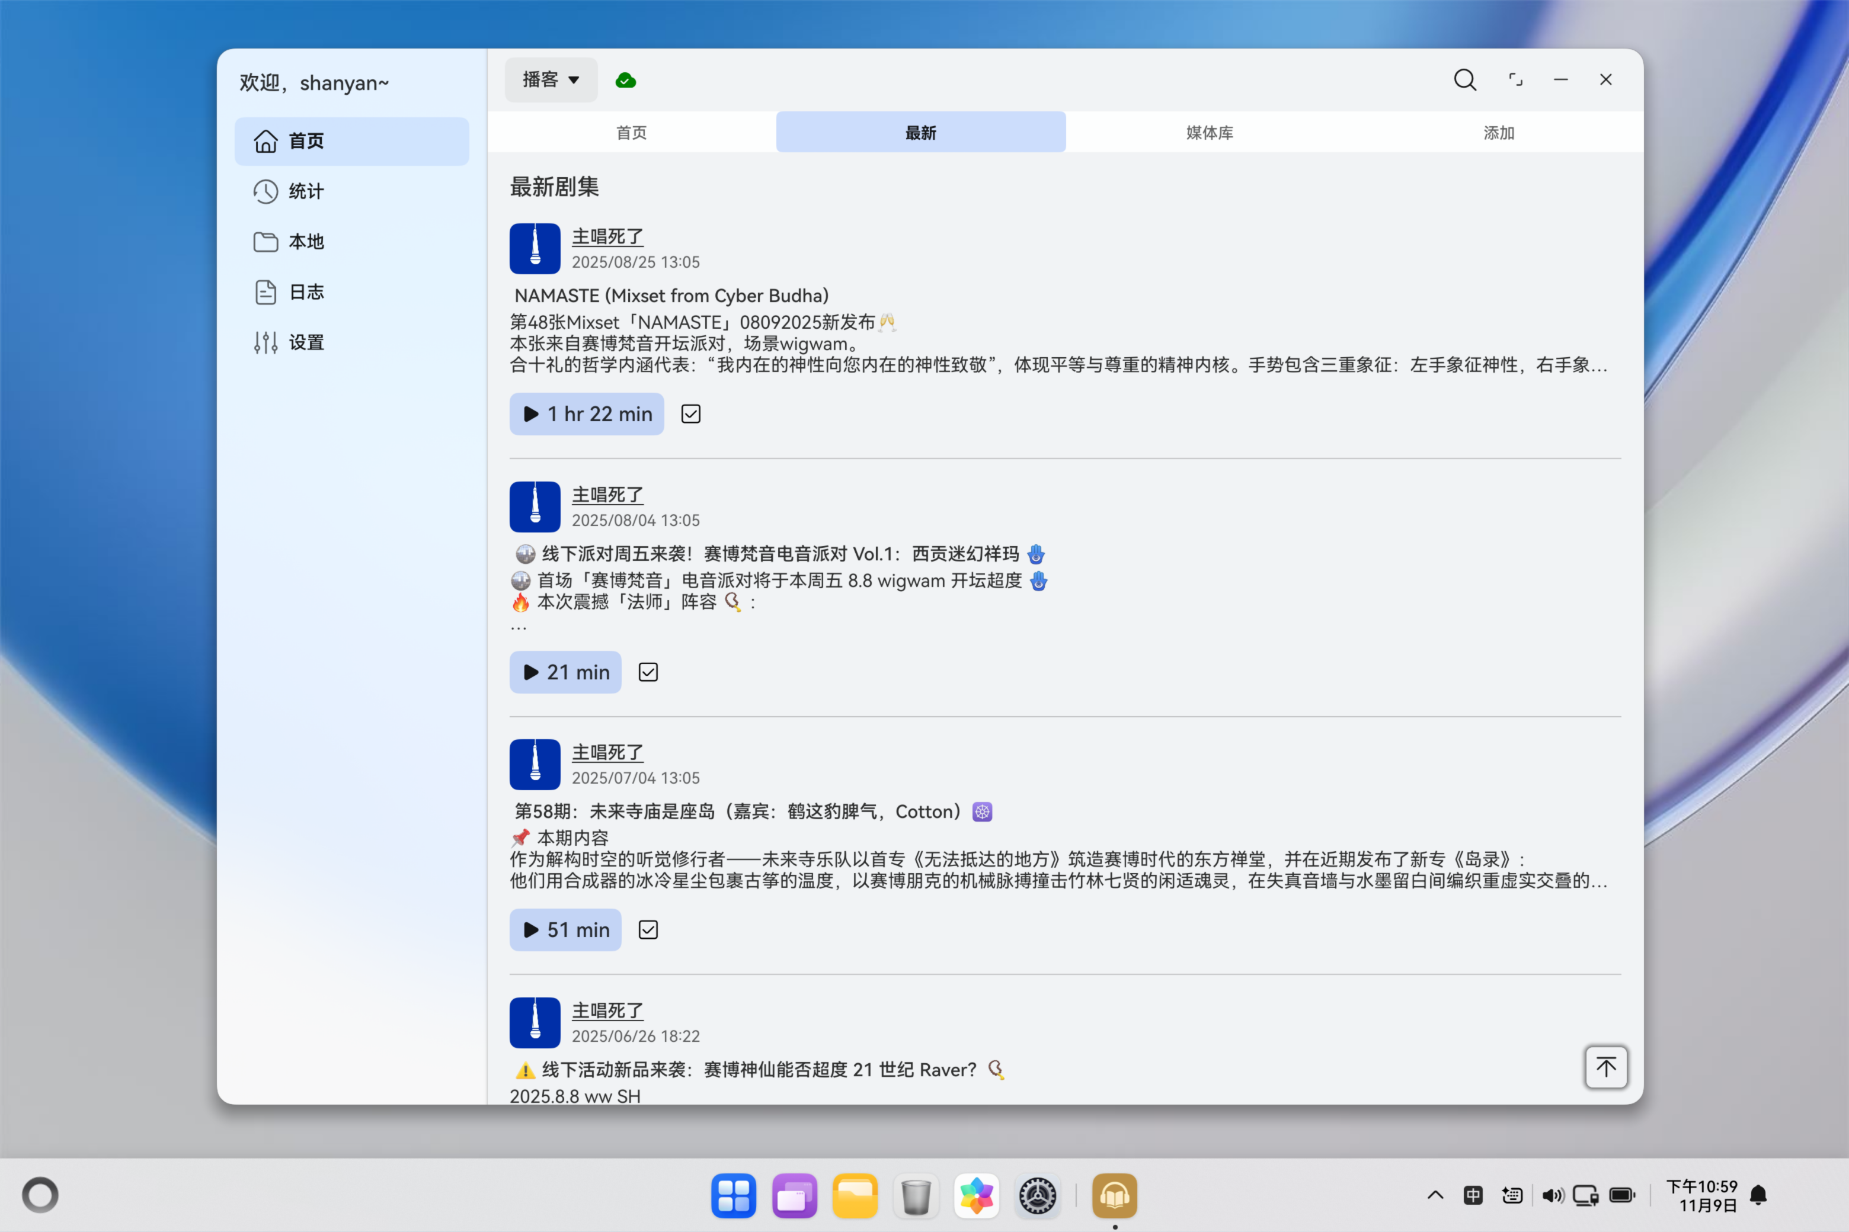
Task: Open the 设置 settings page
Action: (351, 342)
